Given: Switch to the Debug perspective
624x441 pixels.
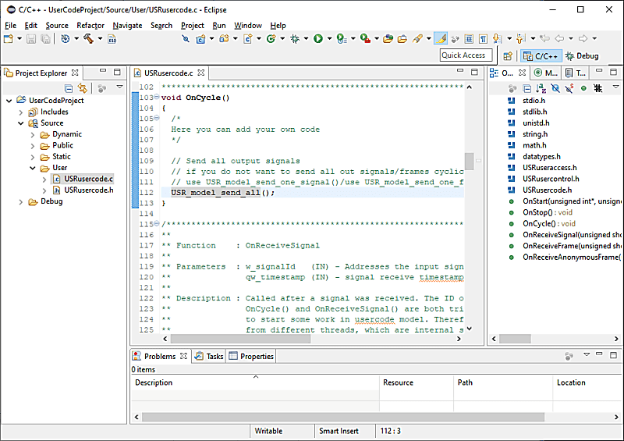Looking at the screenshot, I should (582, 56).
